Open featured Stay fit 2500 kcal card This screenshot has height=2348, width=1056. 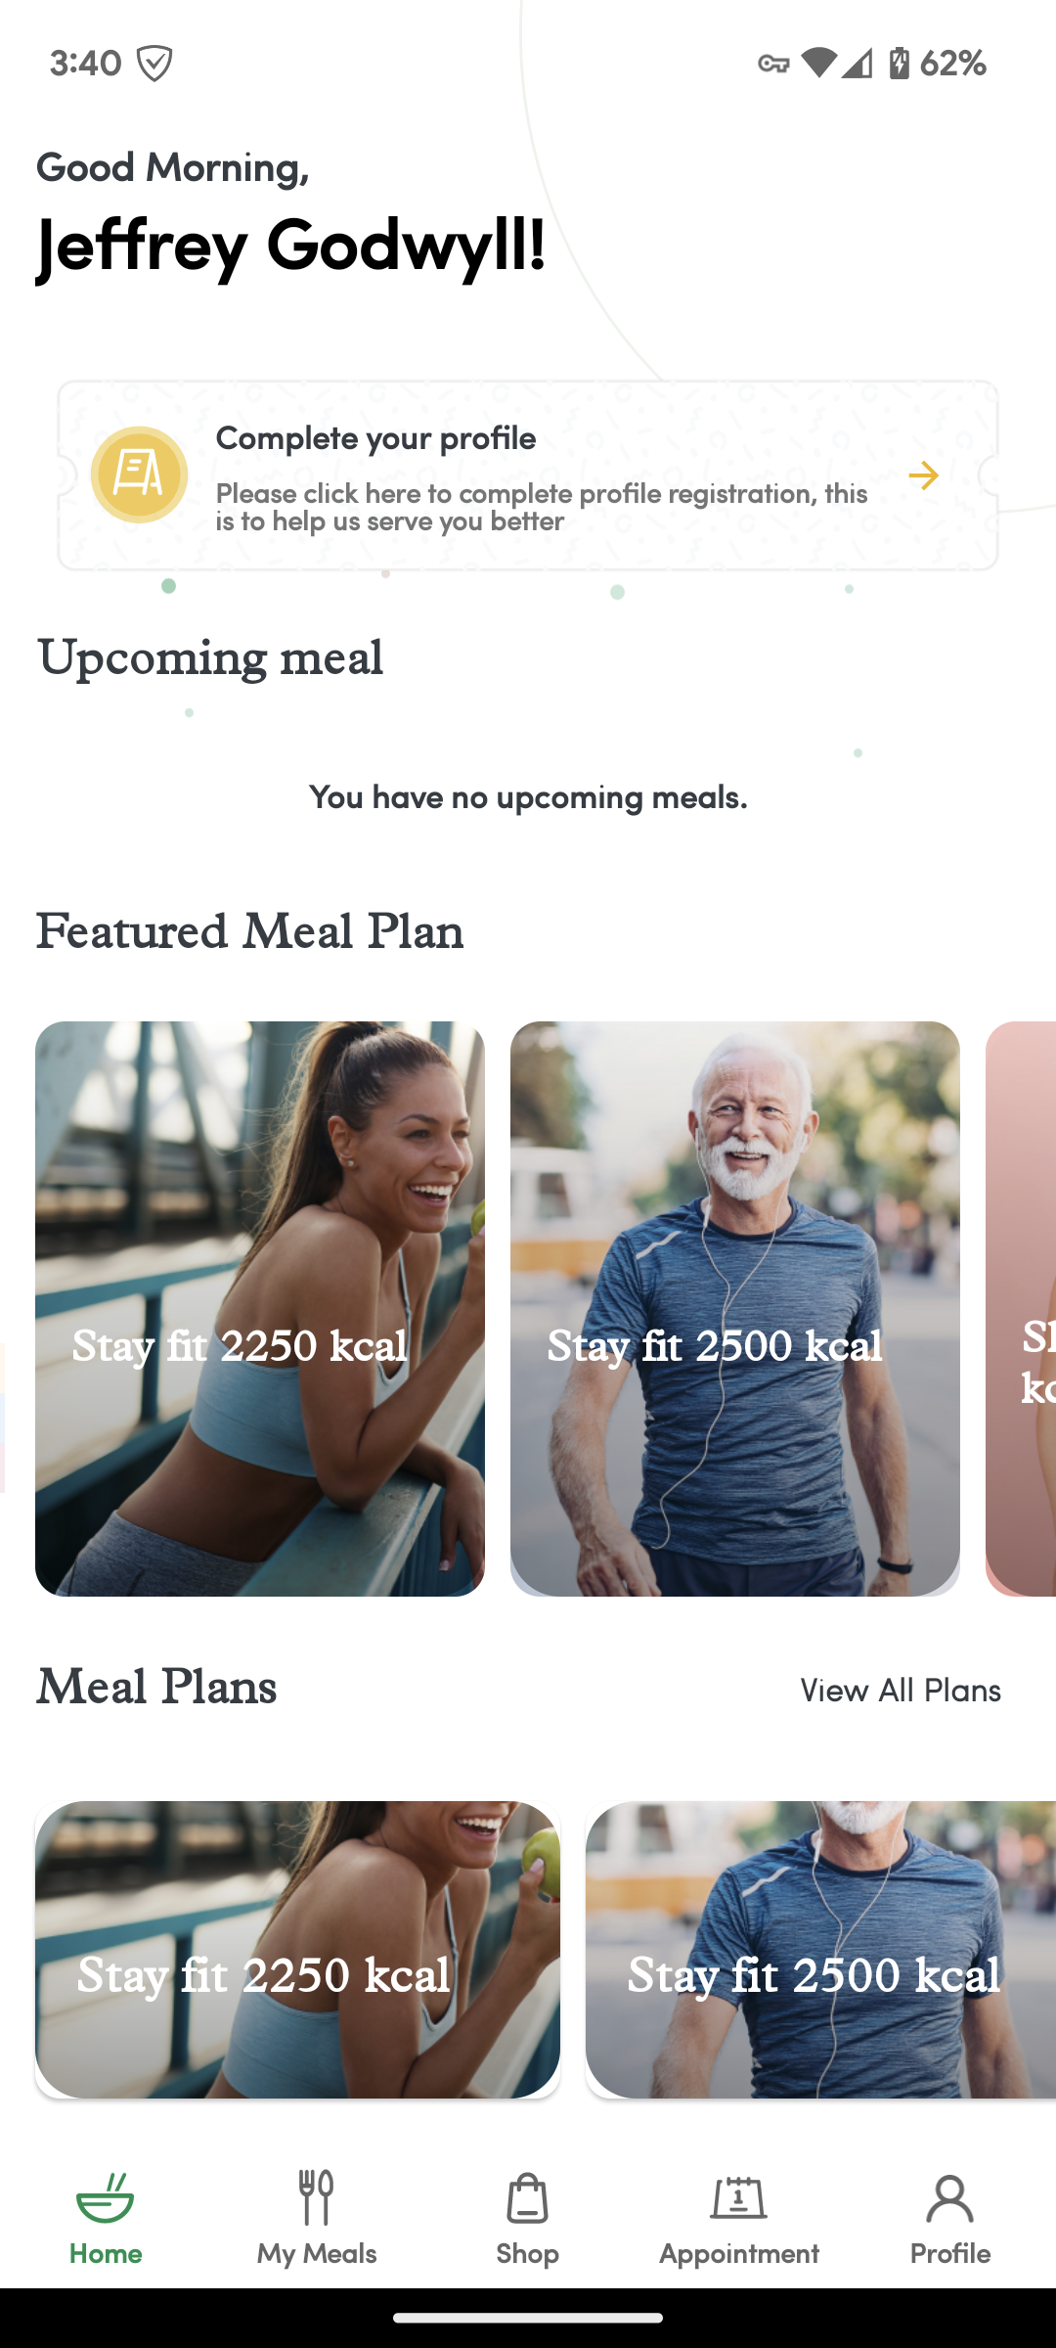(x=735, y=1309)
